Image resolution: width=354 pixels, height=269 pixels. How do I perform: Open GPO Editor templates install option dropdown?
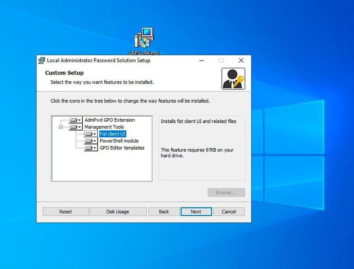91,148
